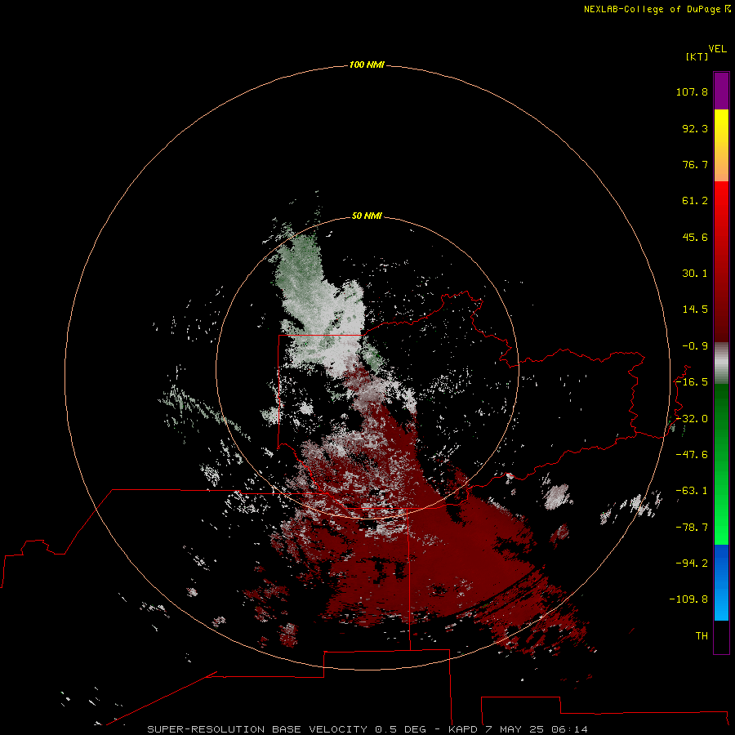Click the 50 NMI range ring label
Screen dimensions: 735x735
pos(367,216)
